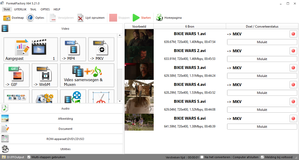Click the 6 Bron column header
The image size is (299, 160).
pyautogui.click(x=190, y=26)
